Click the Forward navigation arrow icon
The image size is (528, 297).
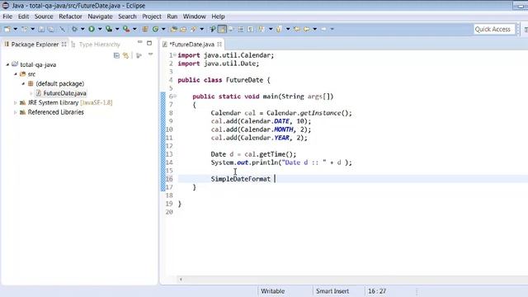(x=324, y=30)
